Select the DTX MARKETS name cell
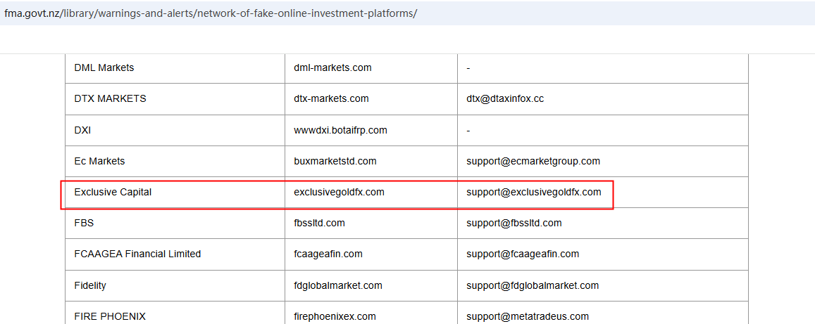 pos(175,98)
